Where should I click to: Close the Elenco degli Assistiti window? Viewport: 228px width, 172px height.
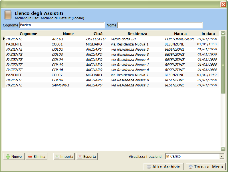pos(223,4)
